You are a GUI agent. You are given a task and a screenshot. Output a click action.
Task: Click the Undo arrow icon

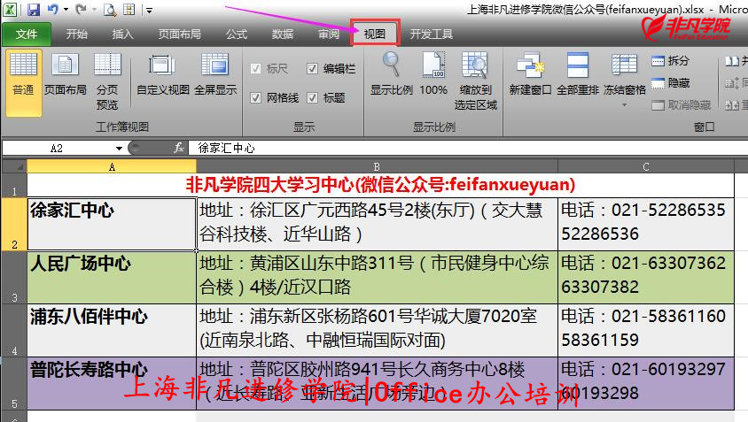point(52,9)
